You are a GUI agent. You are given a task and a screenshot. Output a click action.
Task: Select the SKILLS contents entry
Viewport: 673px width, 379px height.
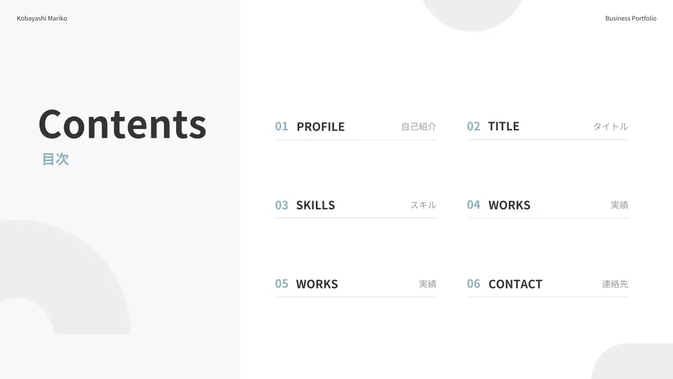click(x=315, y=205)
